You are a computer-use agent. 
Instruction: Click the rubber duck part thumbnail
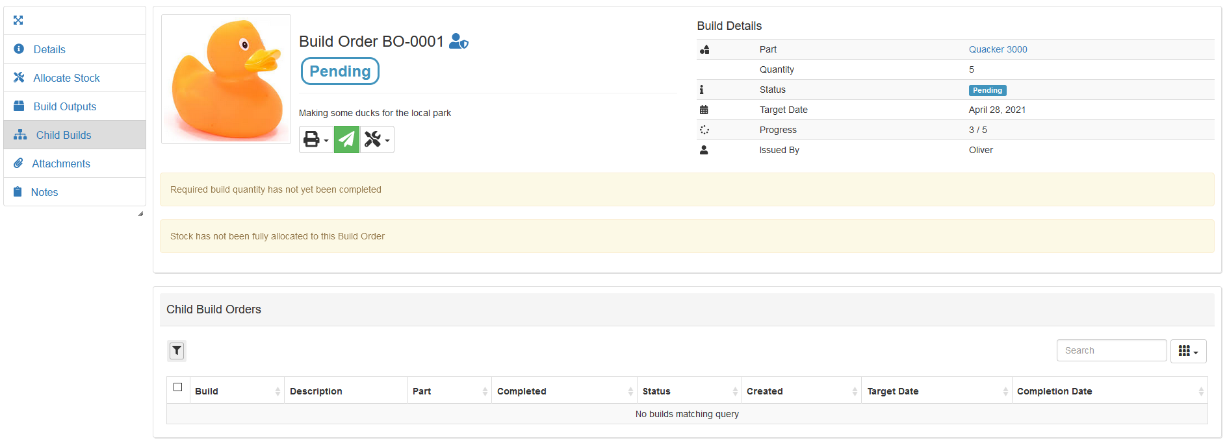[x=226, y=79]
